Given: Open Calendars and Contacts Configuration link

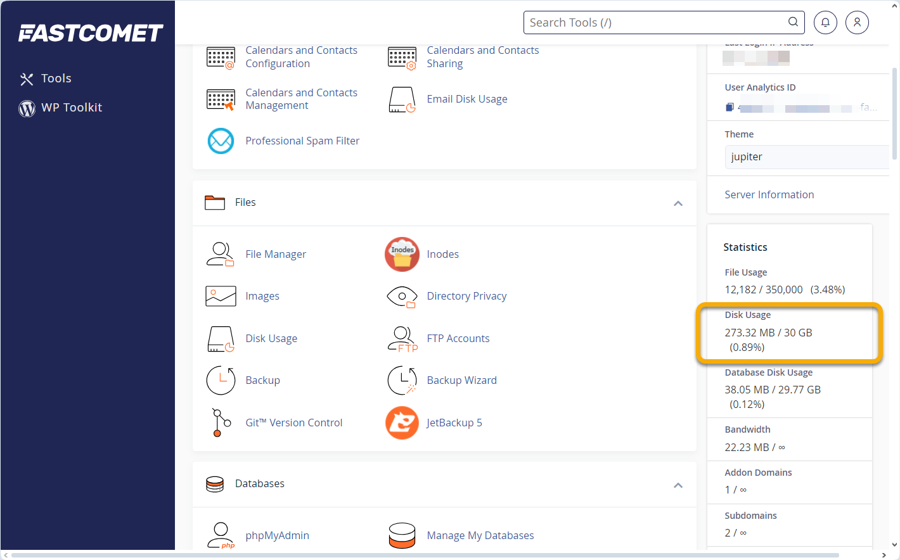Looking at the screenshot, I should click(302, 57).
